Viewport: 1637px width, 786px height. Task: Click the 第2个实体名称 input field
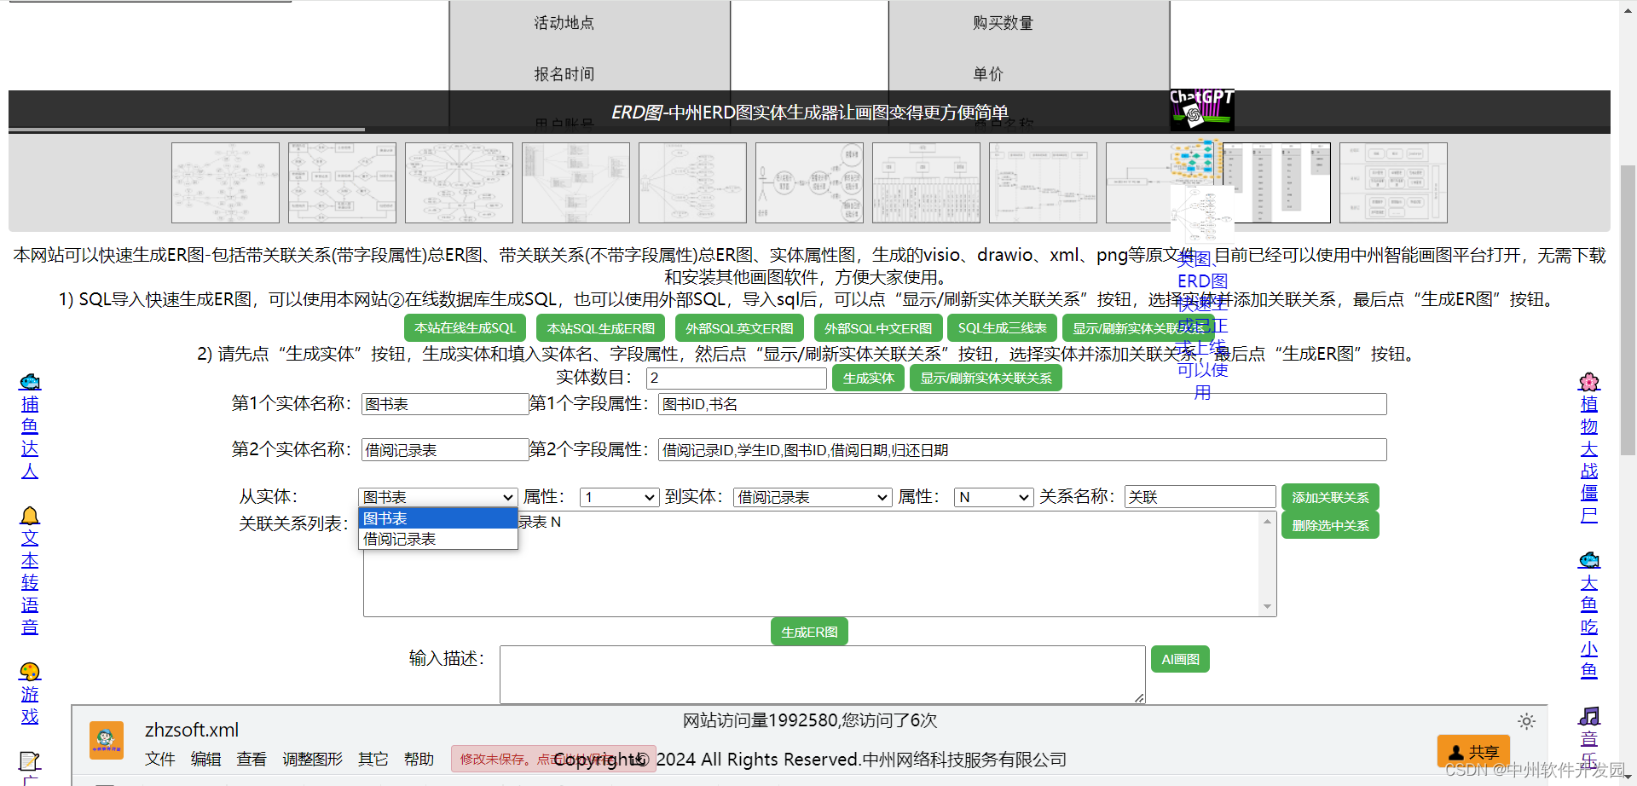[x=445, y=450]
